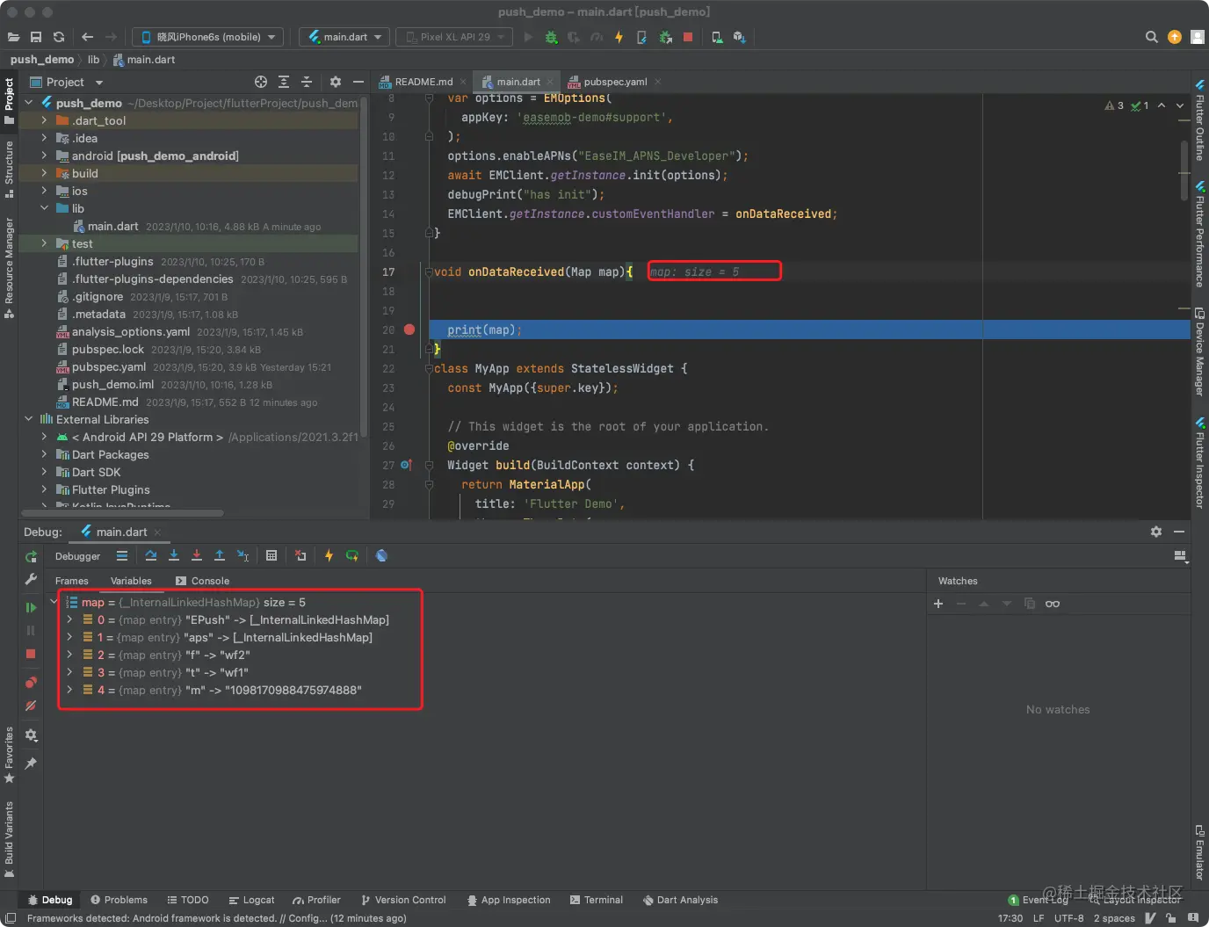Open Project panel settings gear
1209x927 pixels.
pyautogui.click(x=335, y=82)
